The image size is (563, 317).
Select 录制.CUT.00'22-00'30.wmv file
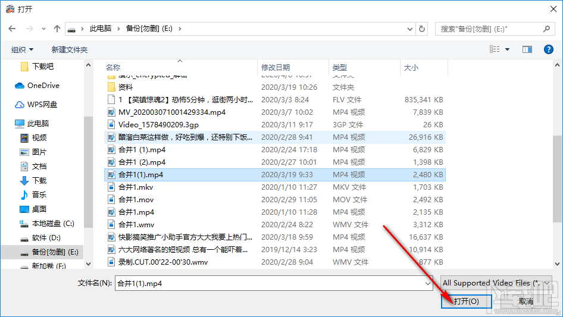tap(275, 262)
